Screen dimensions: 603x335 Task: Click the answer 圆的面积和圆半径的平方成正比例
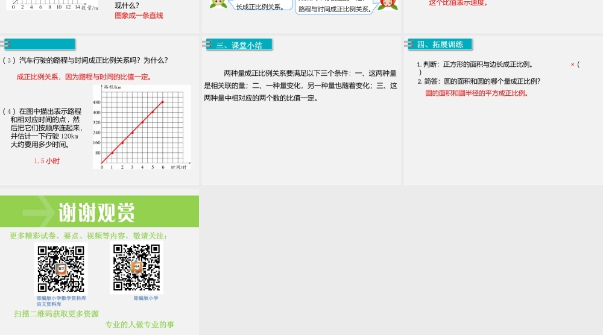coord(476,93)
